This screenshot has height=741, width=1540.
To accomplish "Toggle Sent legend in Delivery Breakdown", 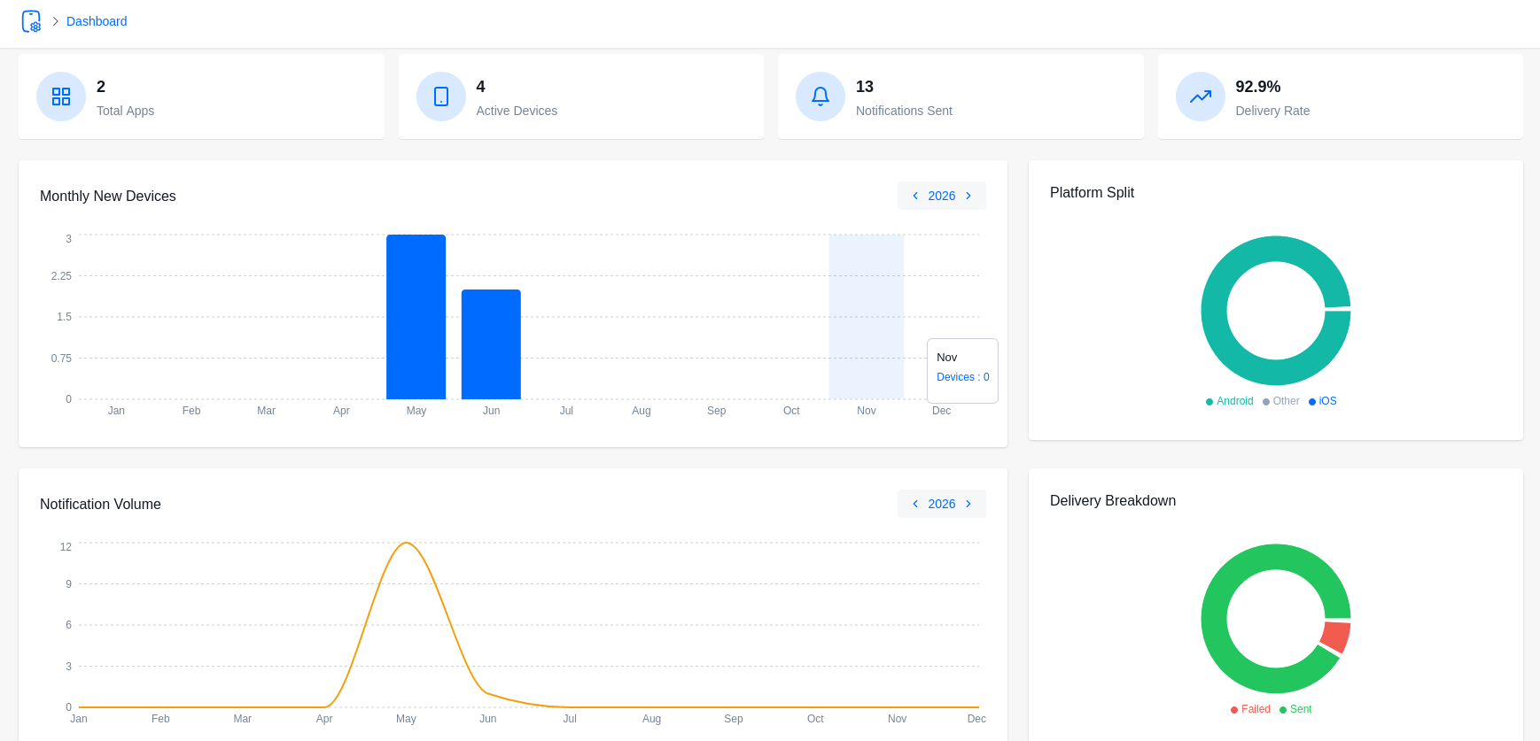I will click(x=1295, y=709).
